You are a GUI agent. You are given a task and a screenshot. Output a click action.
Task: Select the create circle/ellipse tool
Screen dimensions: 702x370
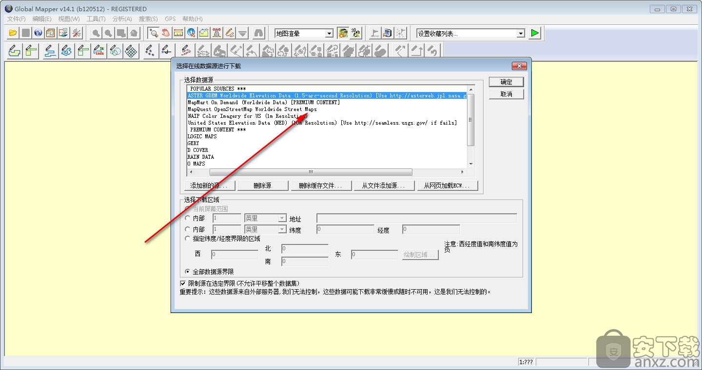pyautogui.click(x=116, y=51)
